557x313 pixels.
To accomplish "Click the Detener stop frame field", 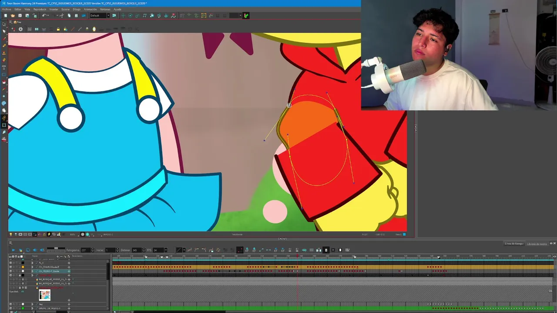I will [x=137, y=250].
